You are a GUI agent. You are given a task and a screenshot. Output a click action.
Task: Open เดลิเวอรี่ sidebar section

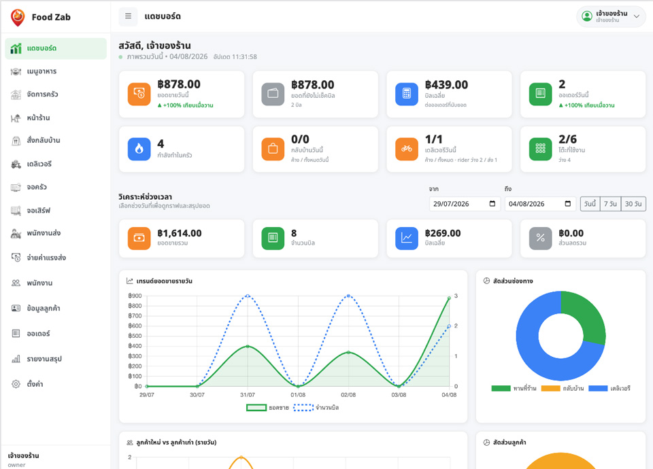pos(56,164)
